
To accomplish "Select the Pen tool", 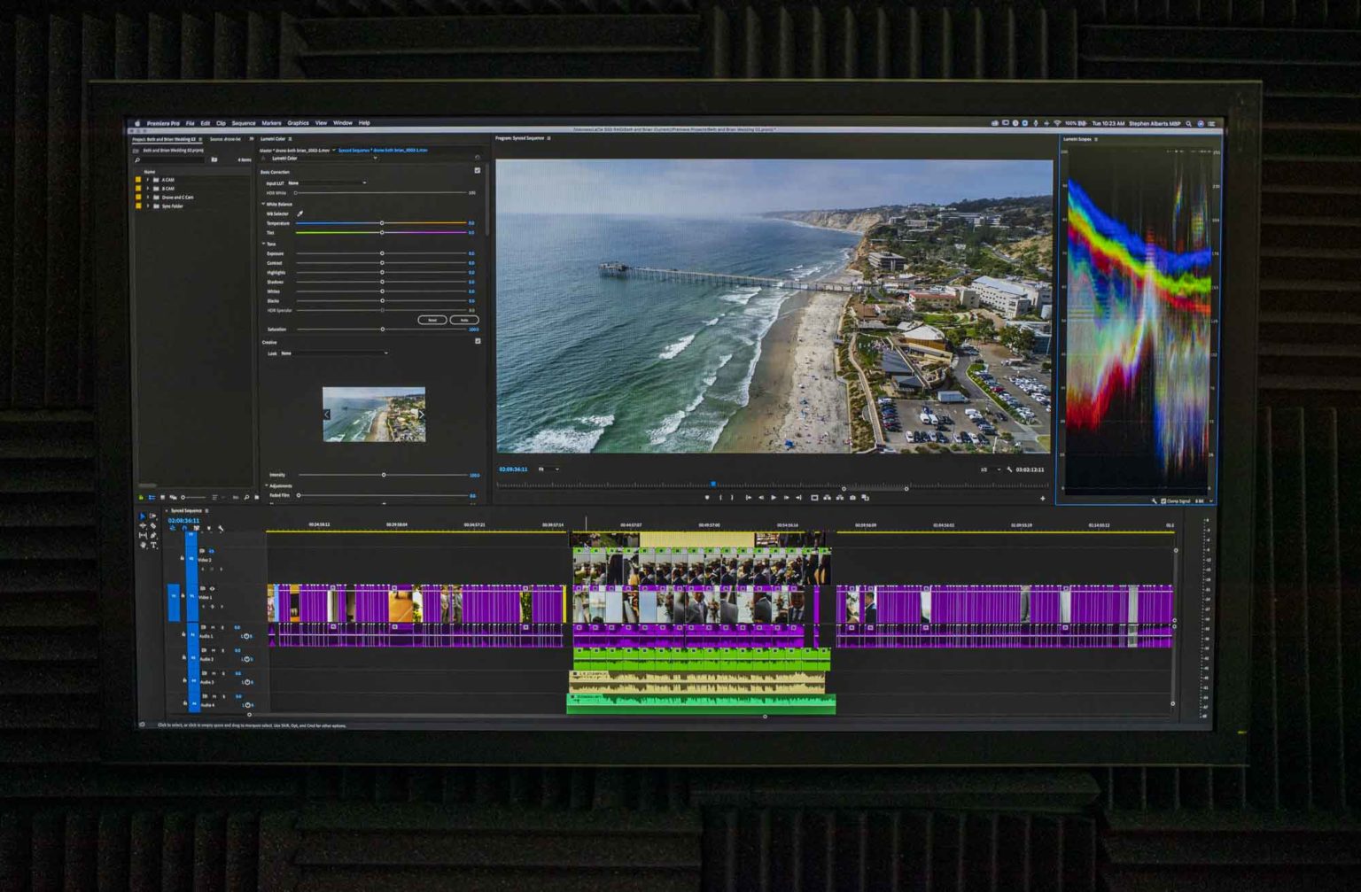I will click(153, 535).
